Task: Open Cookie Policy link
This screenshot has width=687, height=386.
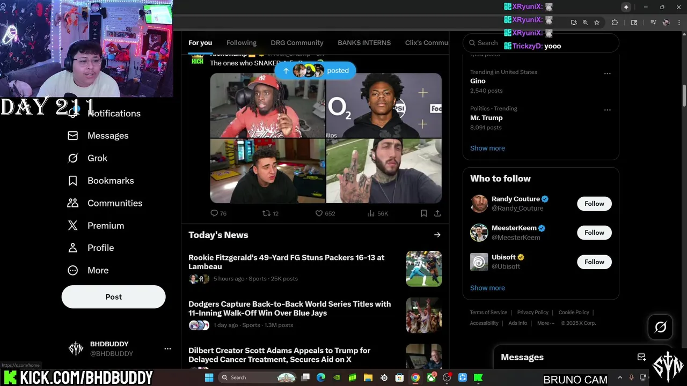Action: [574, 313]
